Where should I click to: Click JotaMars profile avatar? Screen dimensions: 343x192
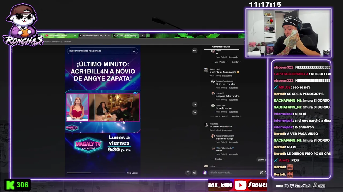206,125
